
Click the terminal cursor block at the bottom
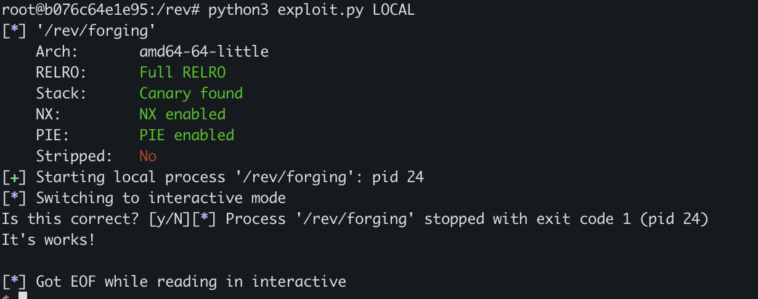23,296
